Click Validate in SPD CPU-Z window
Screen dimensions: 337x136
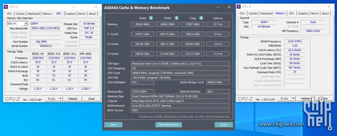pos(73,99)
